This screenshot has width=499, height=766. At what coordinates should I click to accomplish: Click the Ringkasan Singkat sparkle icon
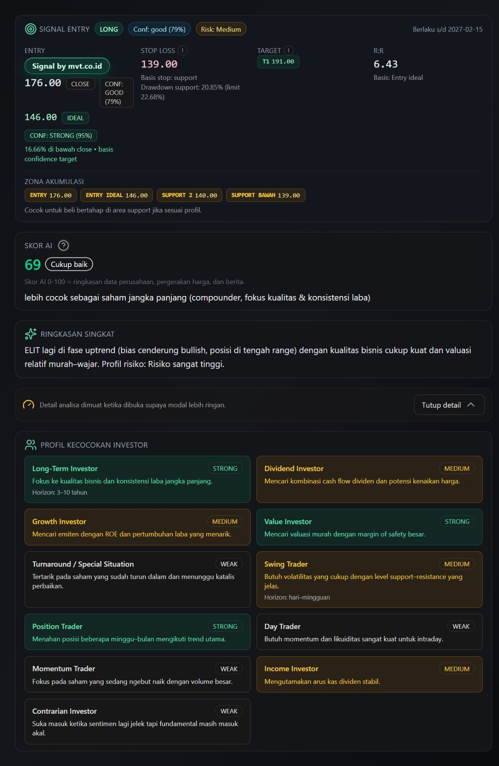[x=31, y=334]
